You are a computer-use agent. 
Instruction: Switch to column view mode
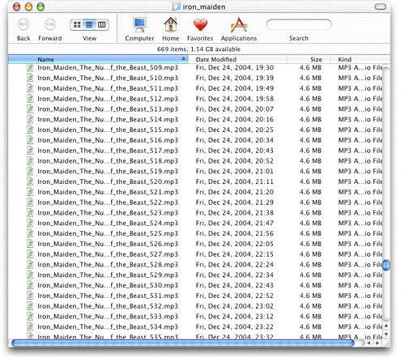coord(102,25)
